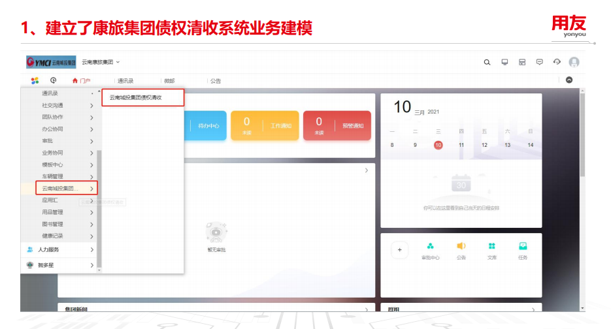611x329 pixels.
Task: Select calendar date 14
Action: click(x=531, y=145)
